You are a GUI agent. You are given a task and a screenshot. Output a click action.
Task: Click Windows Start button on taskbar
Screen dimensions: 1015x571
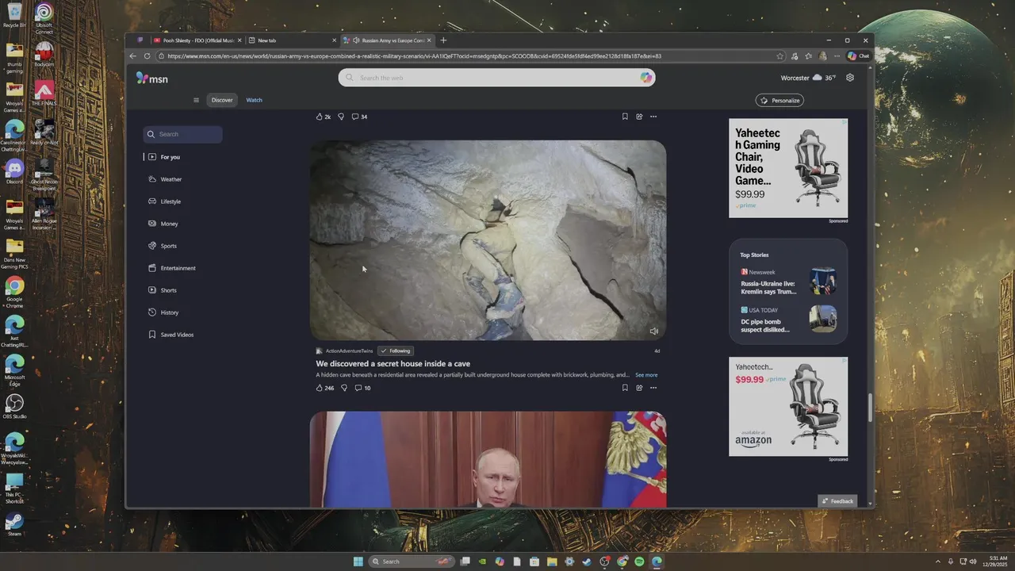pyautogui.click(x=358, y=561)
